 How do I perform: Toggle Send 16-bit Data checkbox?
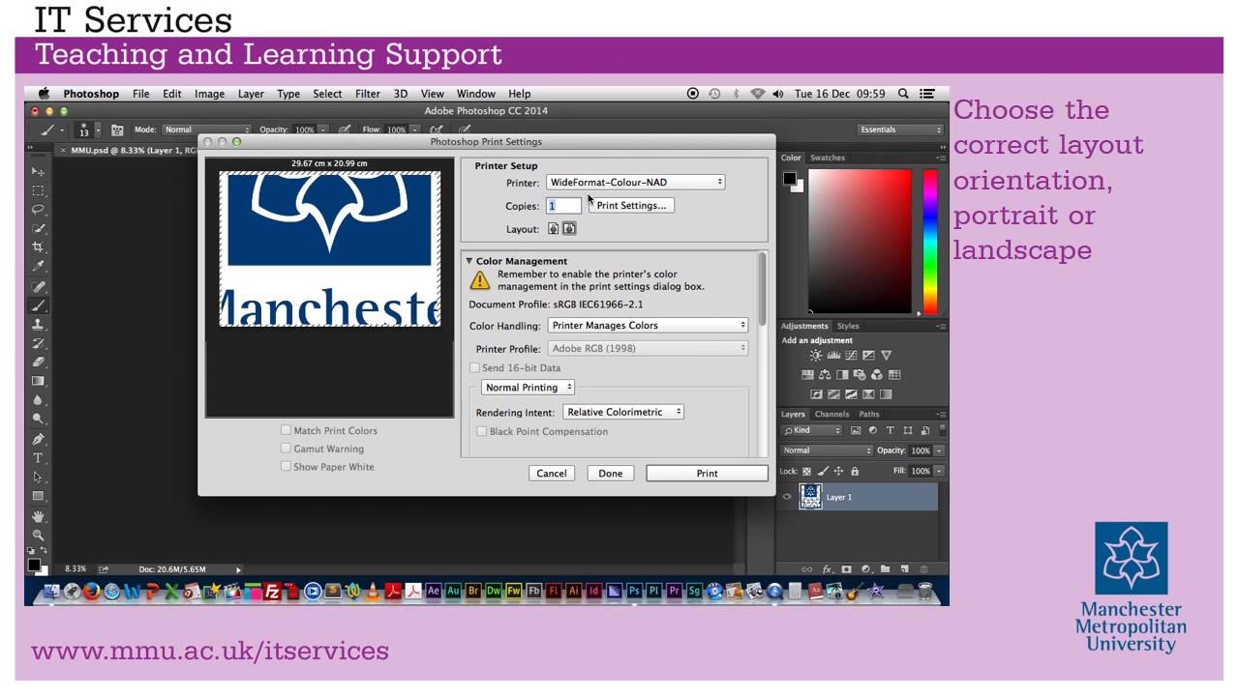(474, 367)
